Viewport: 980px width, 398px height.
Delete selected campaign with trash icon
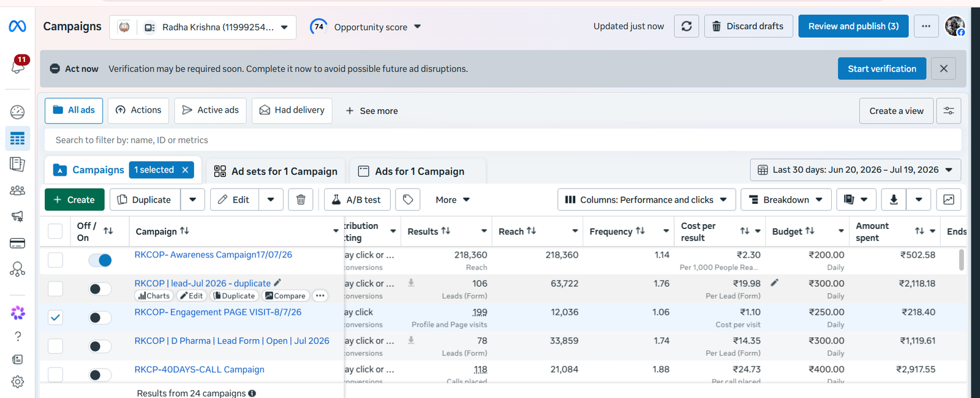[x=301, y=200]
